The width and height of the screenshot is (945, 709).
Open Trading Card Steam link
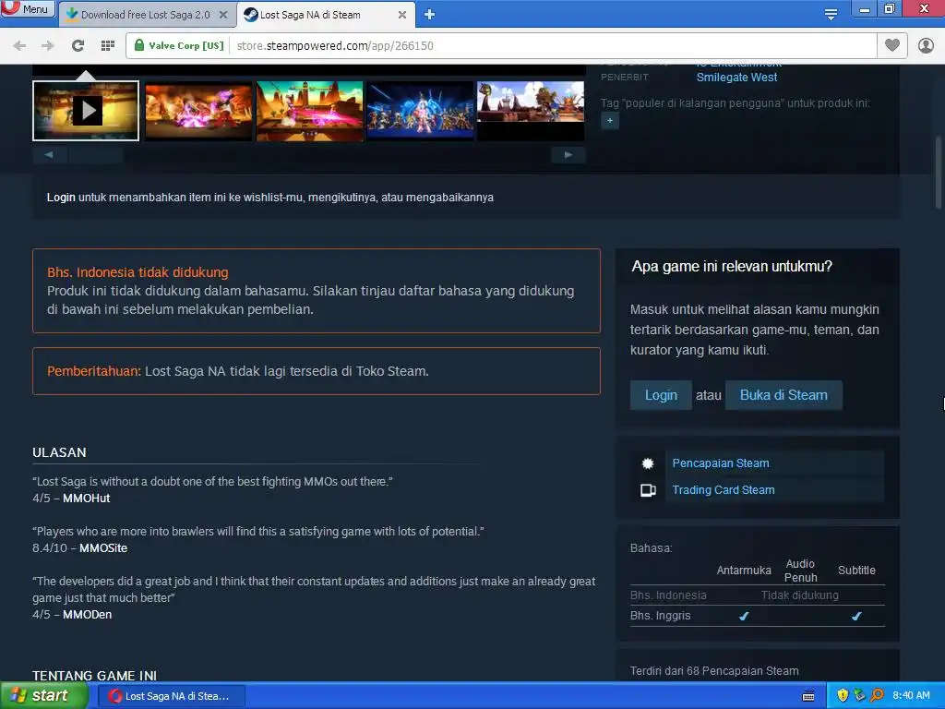724,490
